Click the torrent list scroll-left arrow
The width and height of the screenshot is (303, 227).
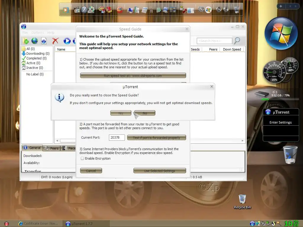tap(57, 141)
